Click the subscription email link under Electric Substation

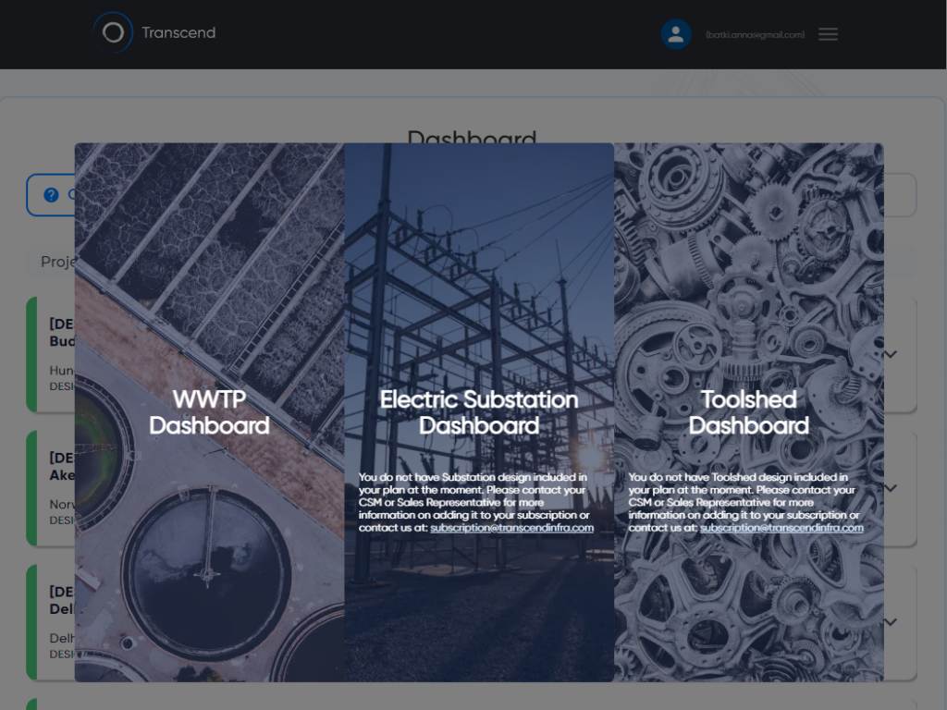tap(511, 528)
